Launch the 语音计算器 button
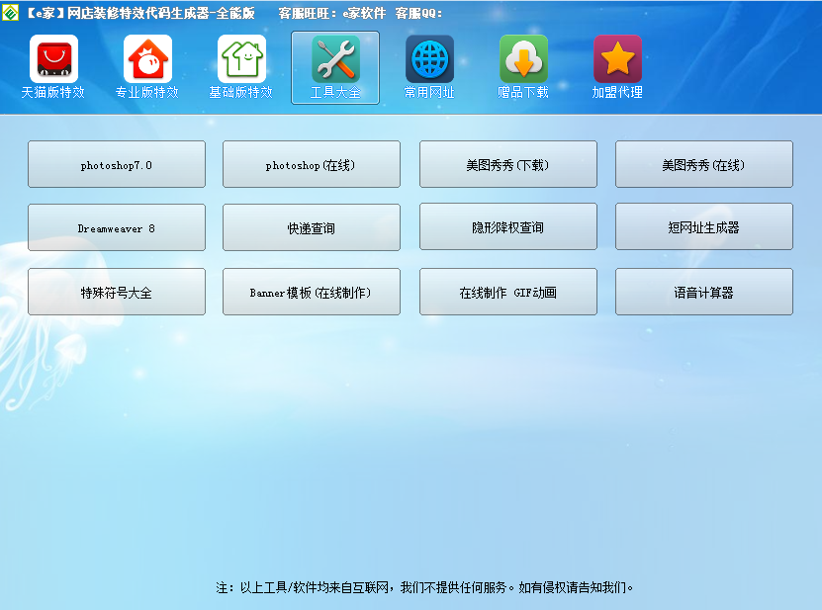 [x=704, y=292]
